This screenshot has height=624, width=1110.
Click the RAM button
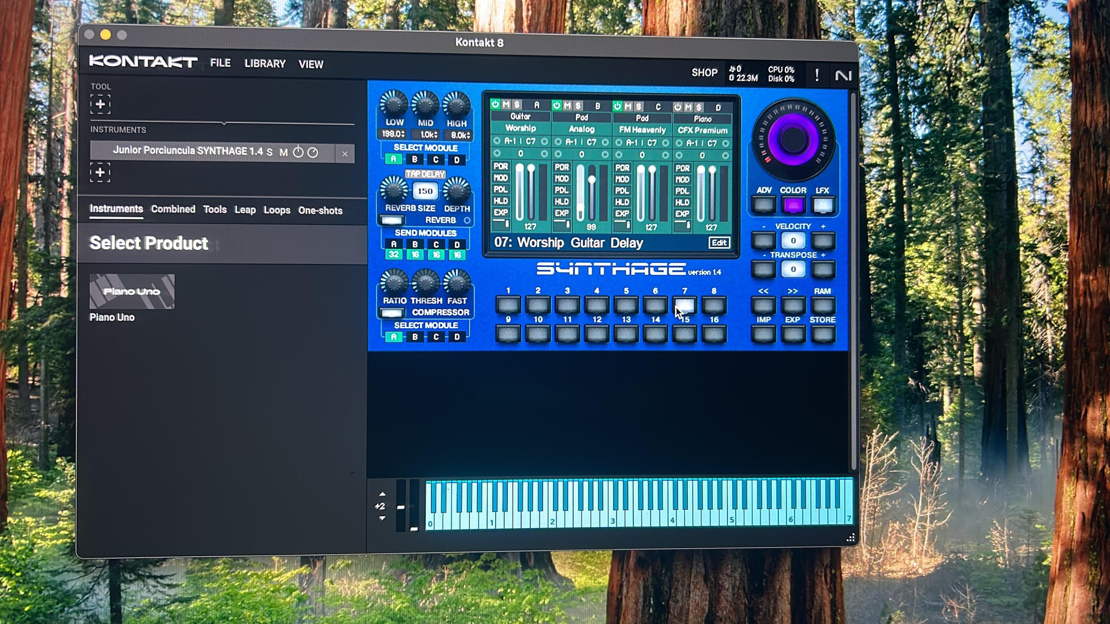click(x=823, y=305)
